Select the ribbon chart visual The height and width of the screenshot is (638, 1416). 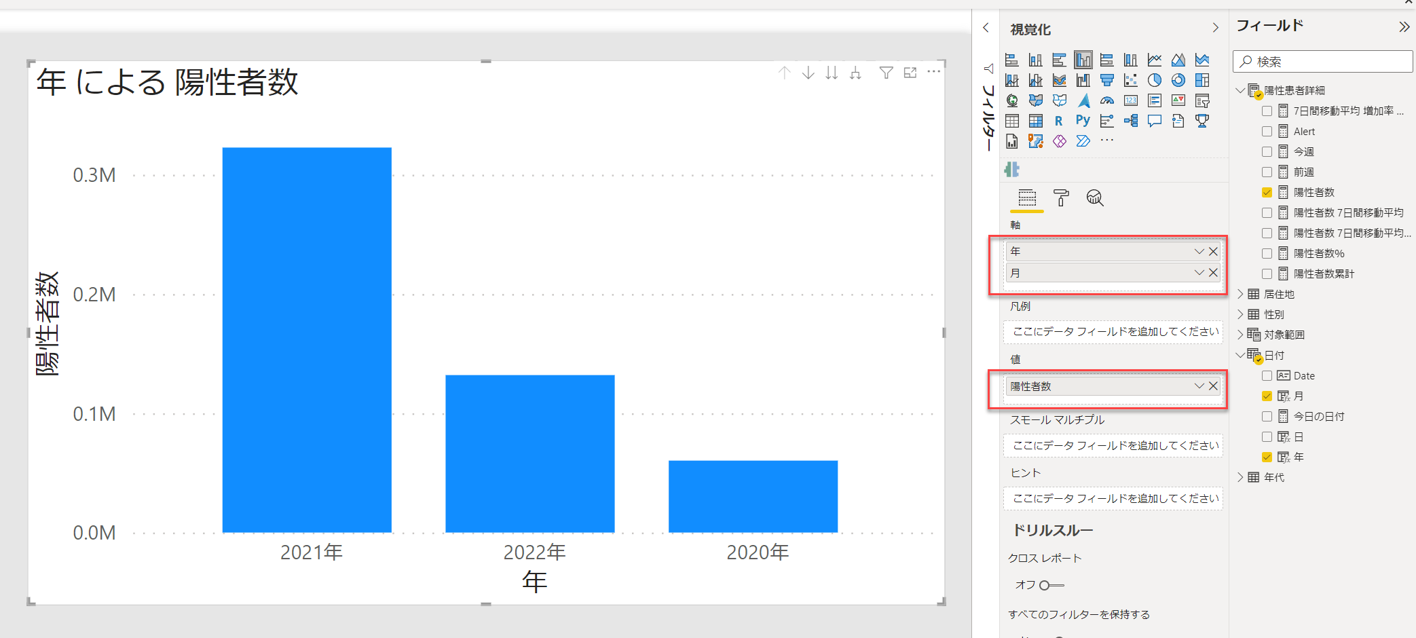[1060, 80]
